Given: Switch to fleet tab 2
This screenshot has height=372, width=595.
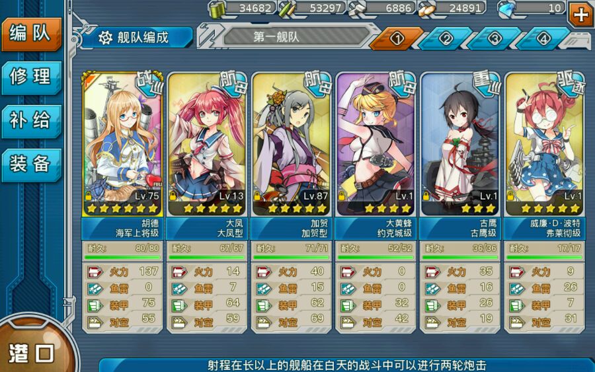Looking at the screenshot, I should click(446, 38).
